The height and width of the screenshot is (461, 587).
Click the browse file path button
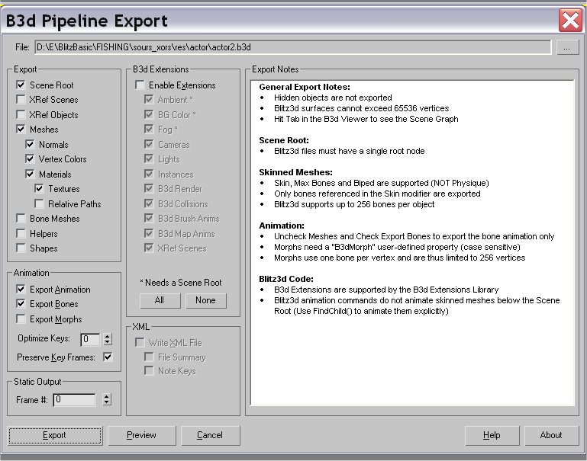tap(566, 47)
